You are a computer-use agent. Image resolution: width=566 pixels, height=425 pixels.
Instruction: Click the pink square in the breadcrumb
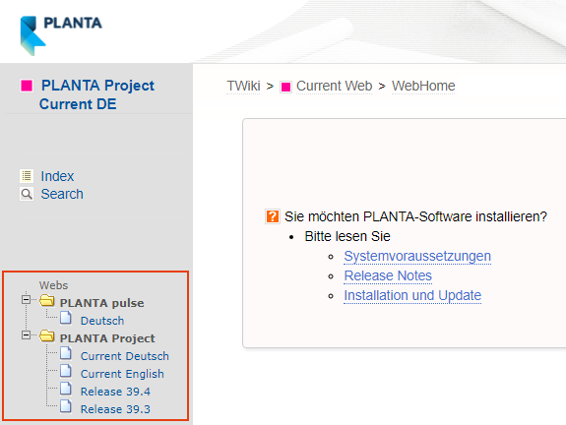(x=285, y=87)
